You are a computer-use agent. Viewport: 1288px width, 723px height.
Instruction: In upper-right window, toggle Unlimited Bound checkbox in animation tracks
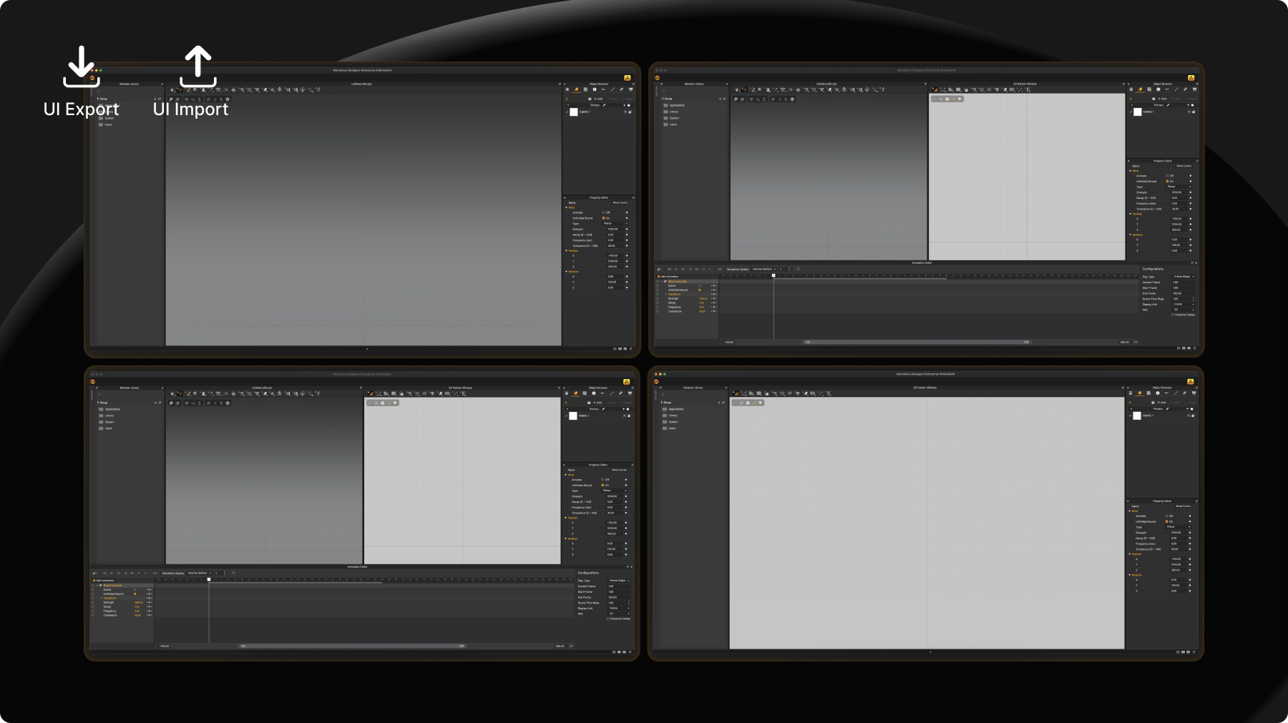pyautogui.click(x=699, y=290)
